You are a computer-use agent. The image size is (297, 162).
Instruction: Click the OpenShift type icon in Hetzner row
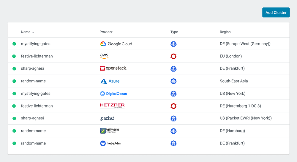click(173, 106)
